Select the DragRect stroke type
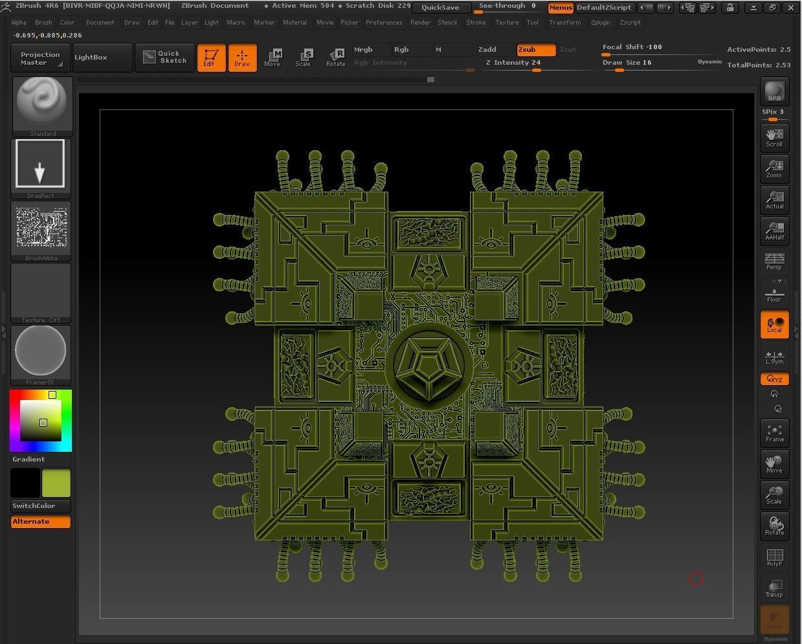802x644 pixels. (x=40, y=168)
